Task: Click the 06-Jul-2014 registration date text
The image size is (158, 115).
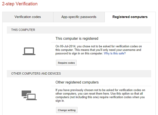Action: (x=68, y=46)
